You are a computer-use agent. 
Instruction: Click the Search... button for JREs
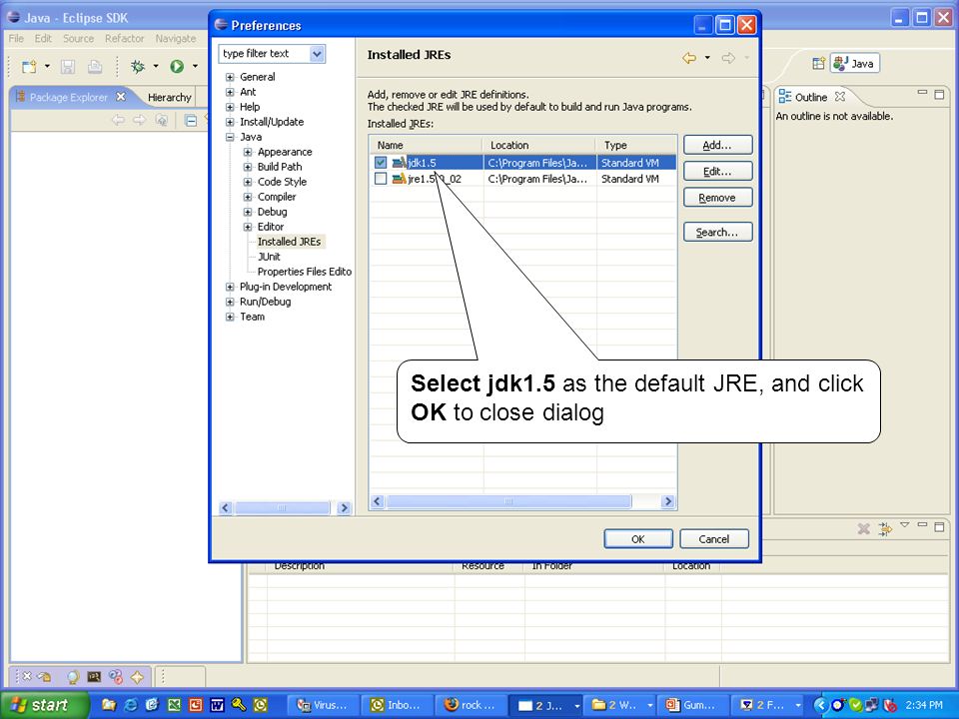tap(717, 233)
